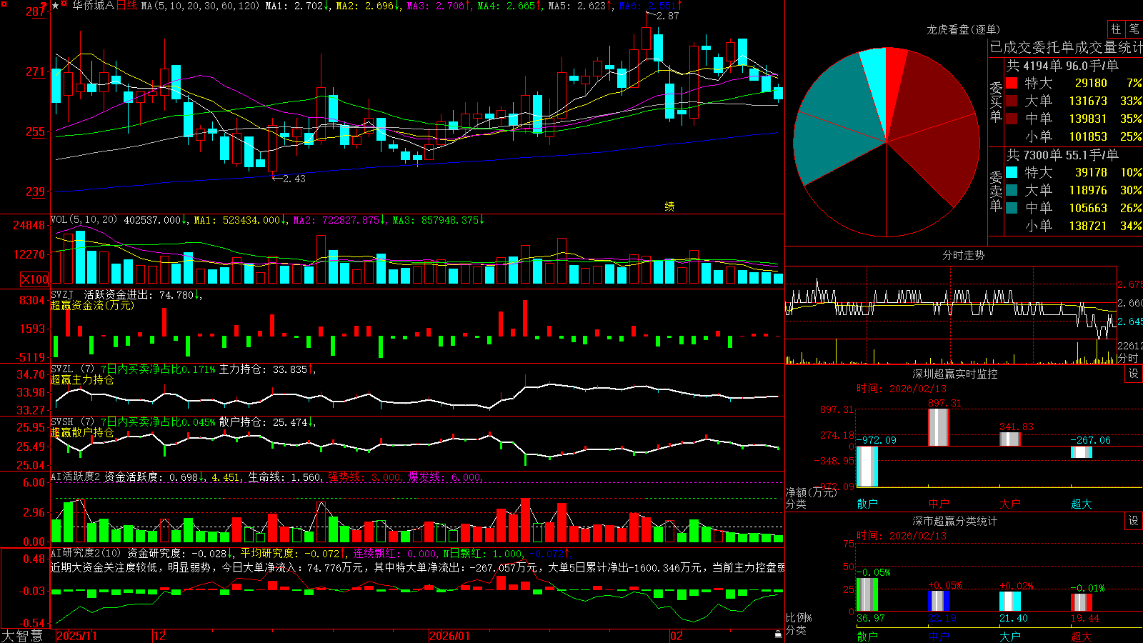Click the MA1: 2.702 value

coord(297,6)
